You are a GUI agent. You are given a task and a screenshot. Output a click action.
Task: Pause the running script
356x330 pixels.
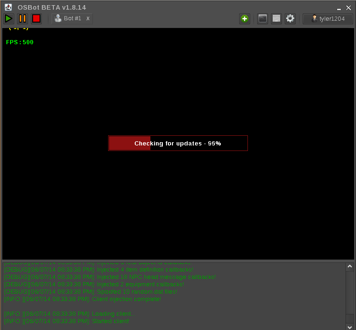pos(23,18)
